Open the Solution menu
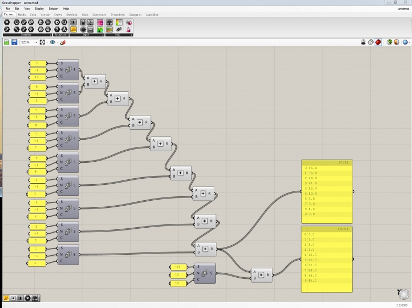The height and width of the screenshot is (308, 412). click(53, 9)
